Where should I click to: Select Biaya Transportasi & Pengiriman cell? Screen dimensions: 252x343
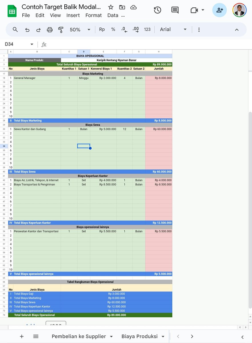coord(37,185)
